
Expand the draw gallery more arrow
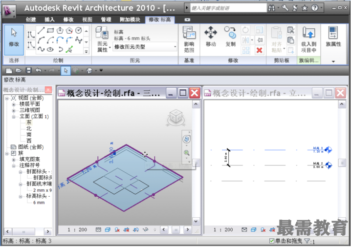coord(86,52)
